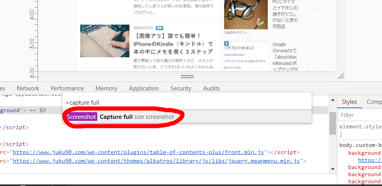Open the PC mic and earphone jack article
382x186 pixels.
[285, 14]
